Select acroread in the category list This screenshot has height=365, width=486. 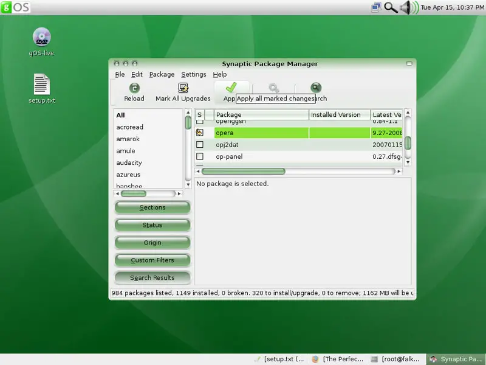[149, 127]
